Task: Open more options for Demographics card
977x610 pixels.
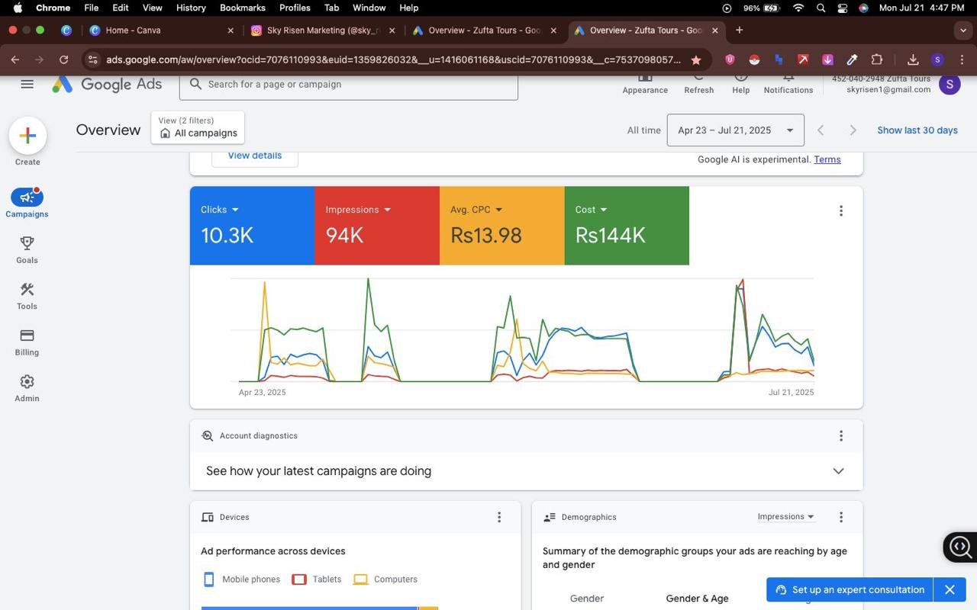Action: [841, 517]
